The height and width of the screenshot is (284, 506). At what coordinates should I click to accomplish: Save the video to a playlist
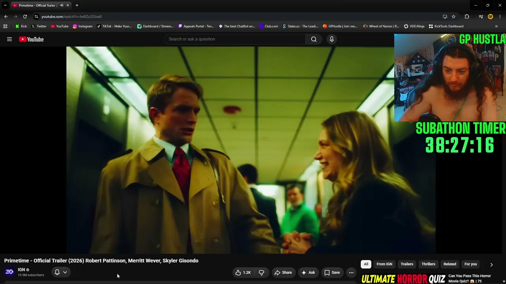pos(332,273)
